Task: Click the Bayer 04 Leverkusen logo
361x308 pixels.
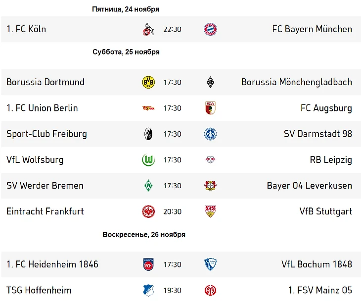Action: [x=211, y=186]
